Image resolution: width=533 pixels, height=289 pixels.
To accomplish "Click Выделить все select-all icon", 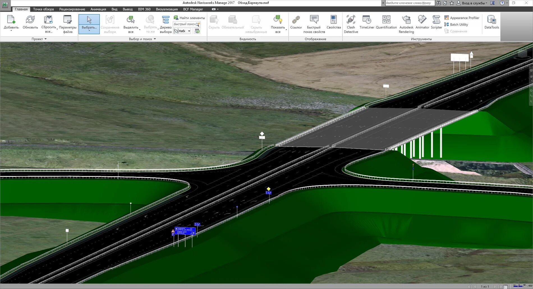I will click(130, 20).
